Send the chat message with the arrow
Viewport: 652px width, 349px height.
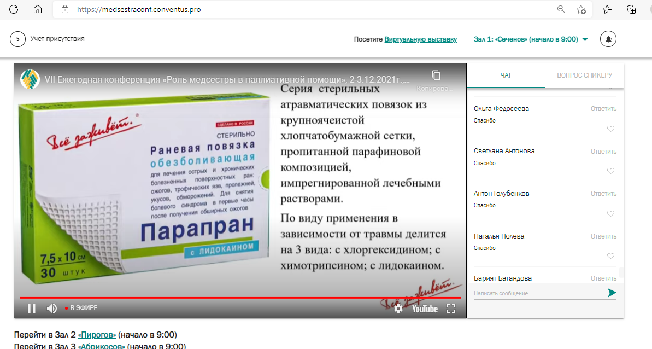tap(611, 293)
